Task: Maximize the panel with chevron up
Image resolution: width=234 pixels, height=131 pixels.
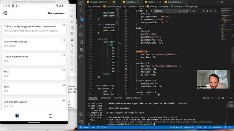Action: click(x=227, y=98)
